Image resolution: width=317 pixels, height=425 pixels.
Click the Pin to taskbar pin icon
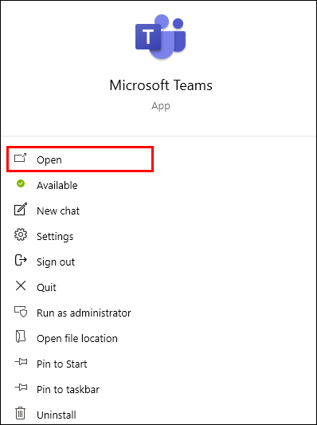pos(21,388)
